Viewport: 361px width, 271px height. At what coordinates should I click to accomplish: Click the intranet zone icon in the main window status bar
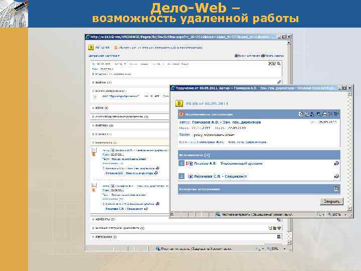tap(158, 248)
